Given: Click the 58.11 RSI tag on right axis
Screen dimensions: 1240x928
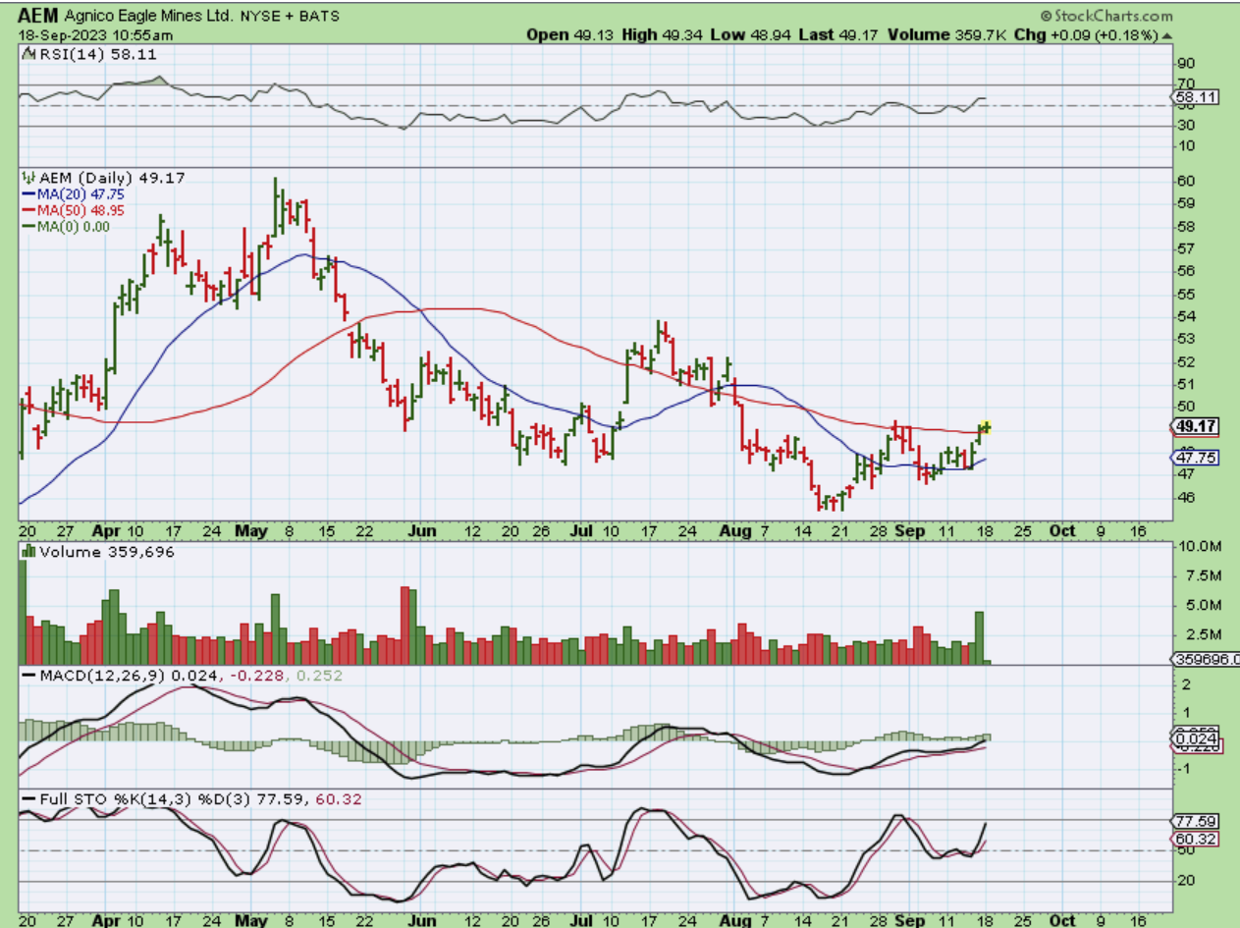Looking at the screenshot, I should tap(1195, 97).
